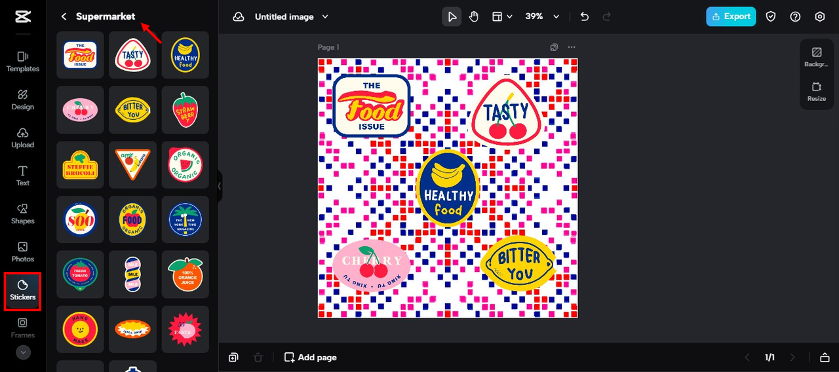
Task: Click the Export button
Action: coord(731,16)
